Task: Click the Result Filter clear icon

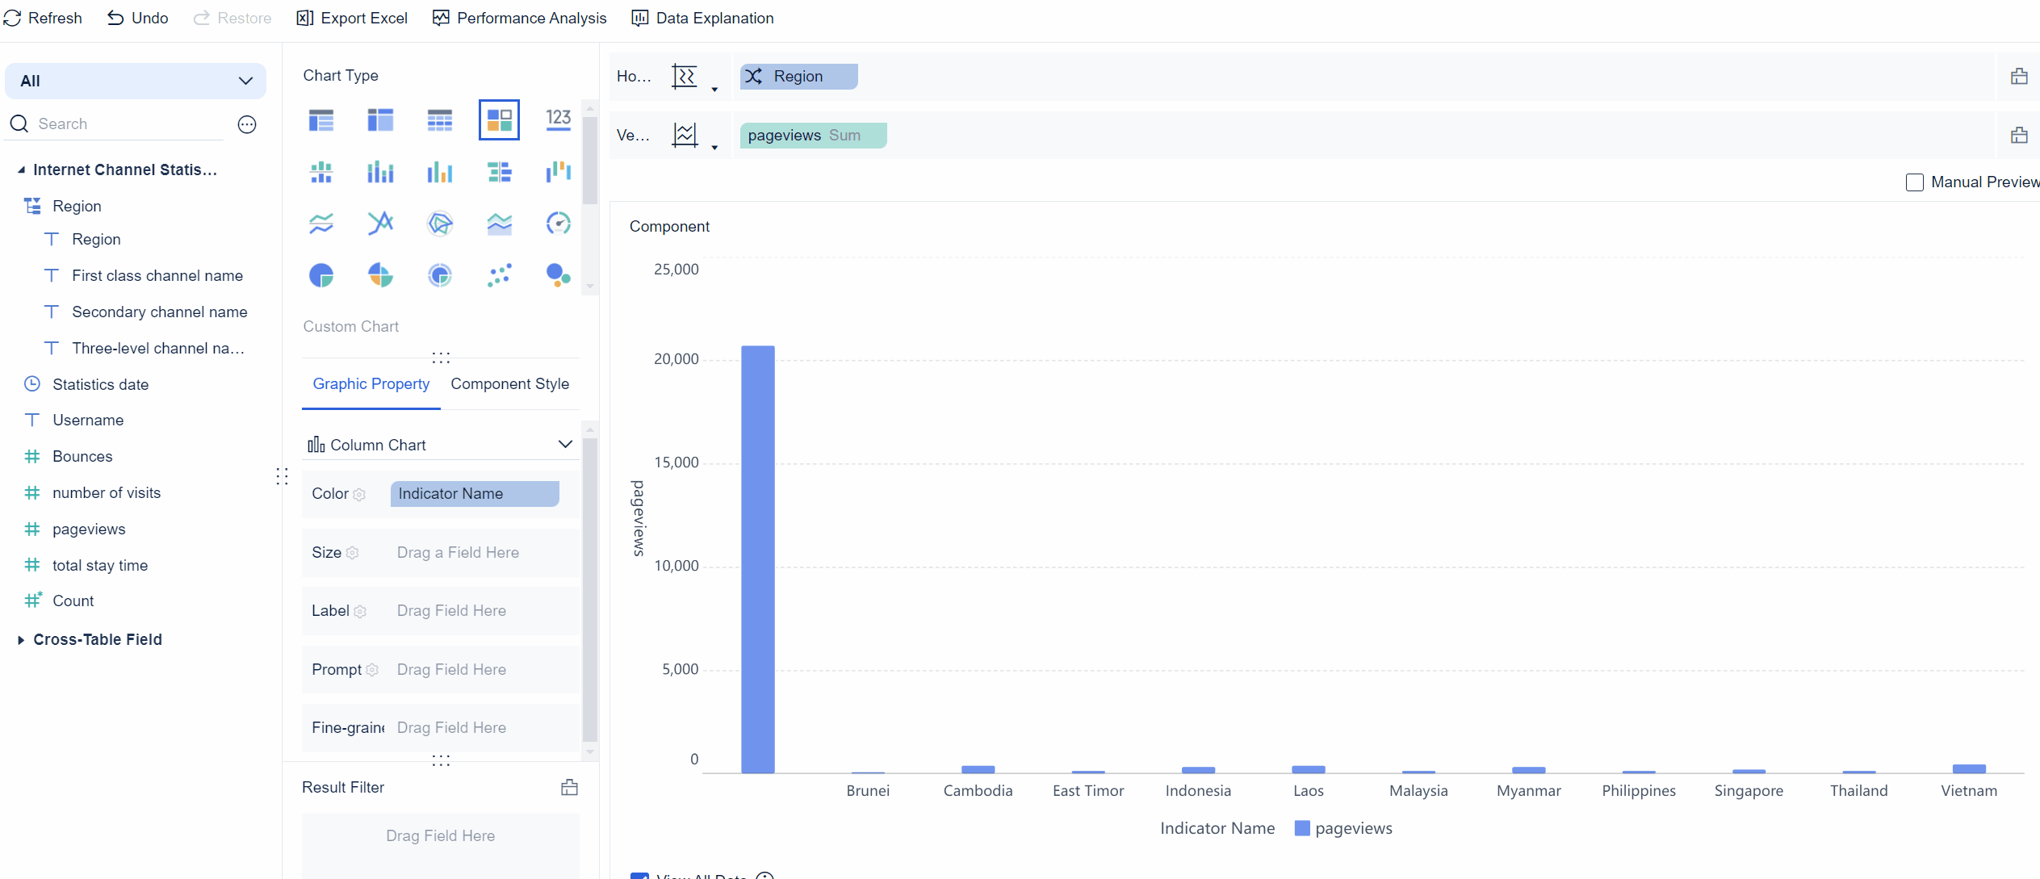Action: 569,788
